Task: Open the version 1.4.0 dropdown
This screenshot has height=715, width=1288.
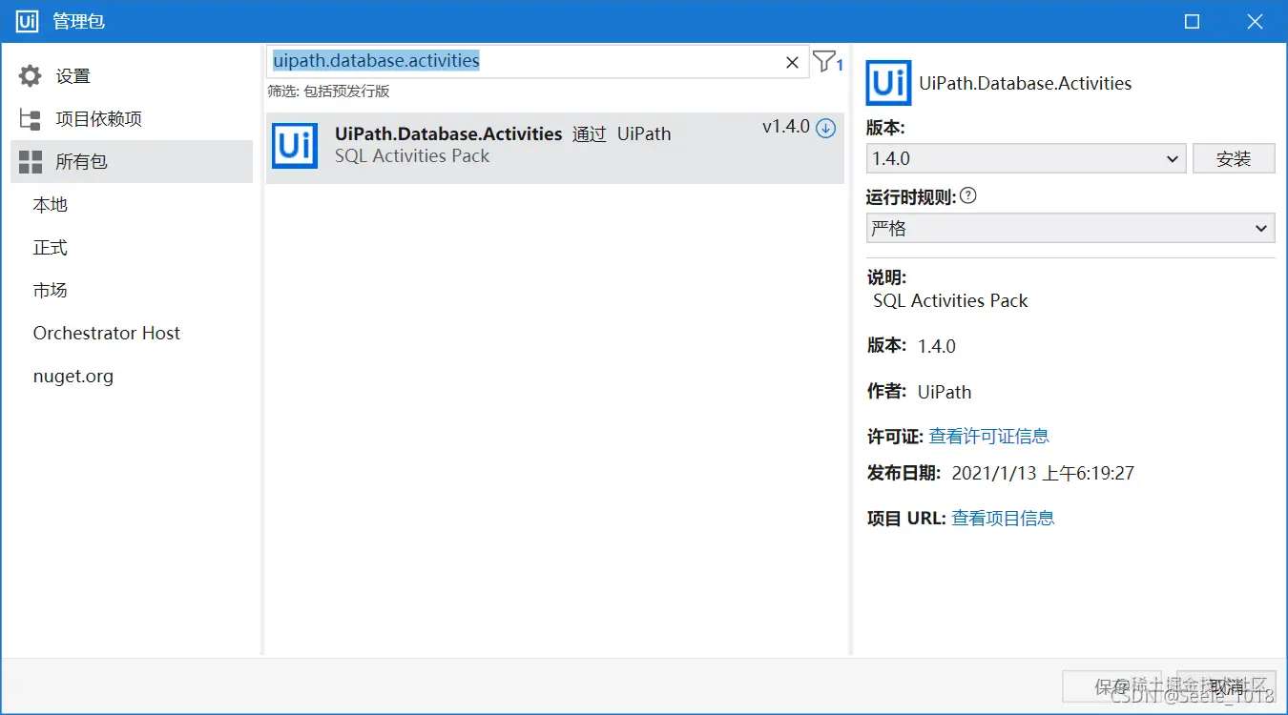Action: [1026, 158]
